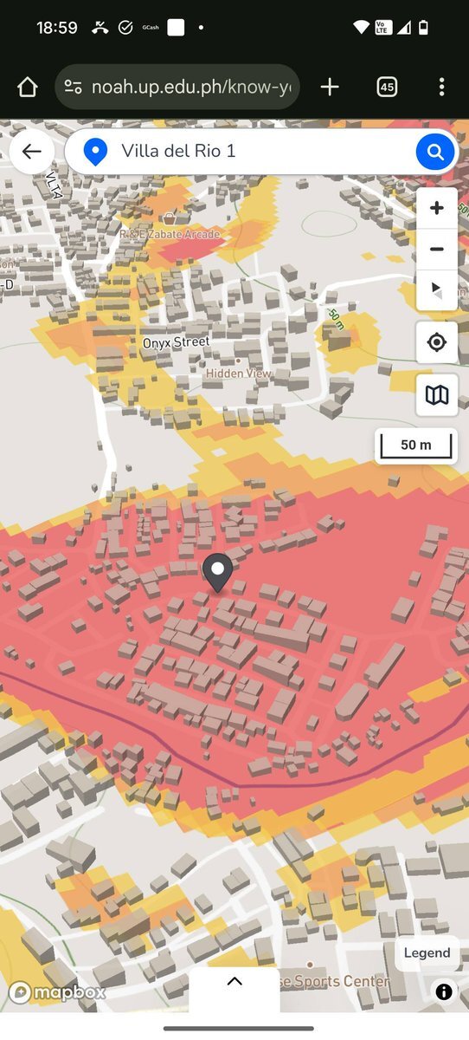The width and height of the screenshot is (469, 1040).
Task: Open the map style layers icon
Action: point(437,396)
